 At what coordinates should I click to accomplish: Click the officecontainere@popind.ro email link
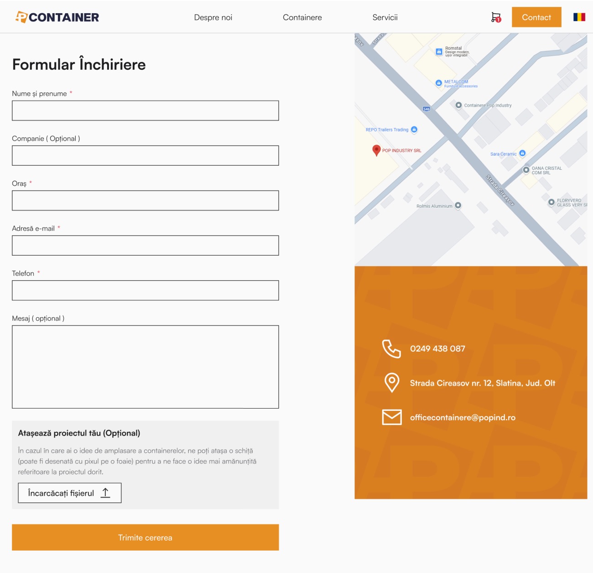(x=463, y=417)
